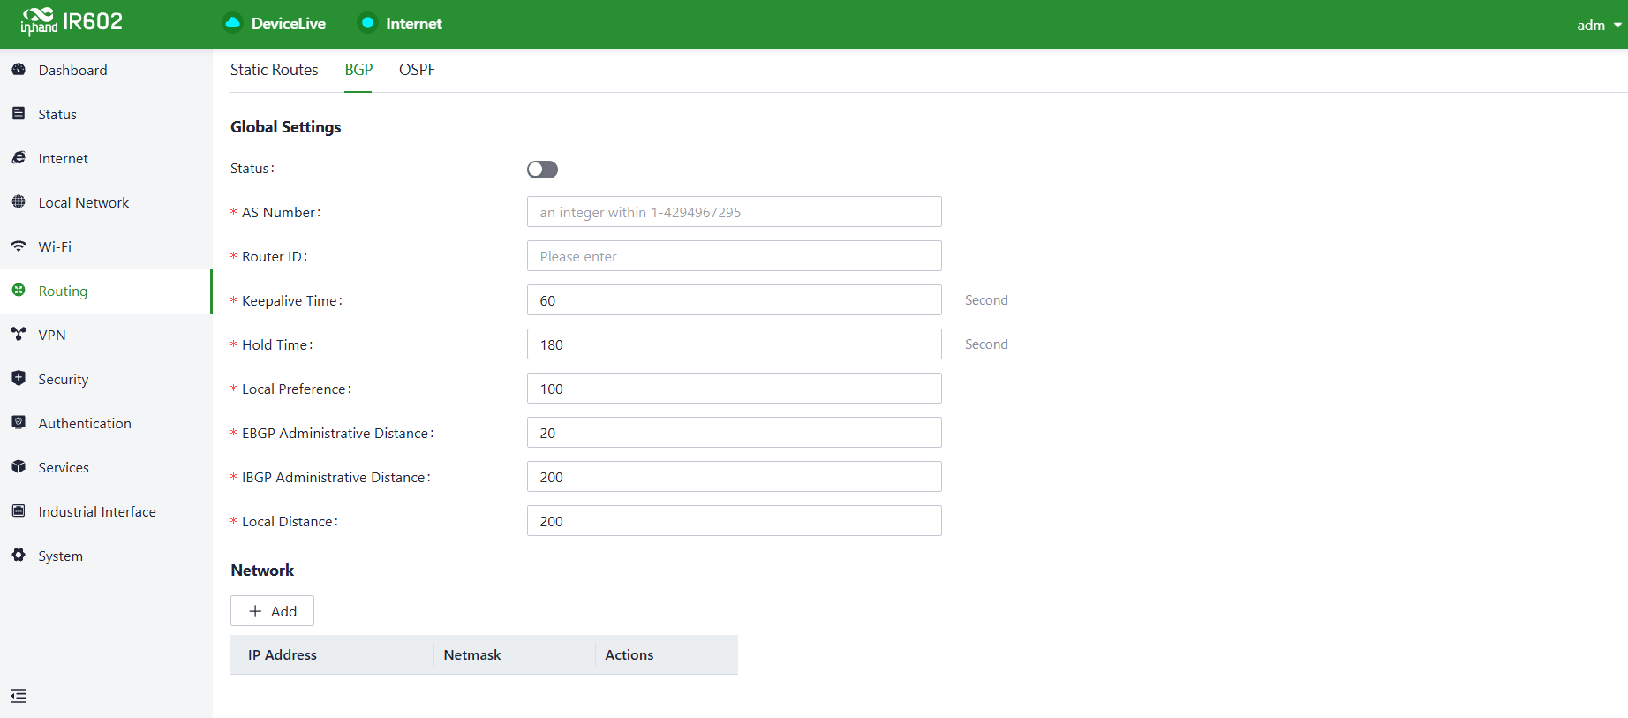Screen dimensions: 1628x718
Task: Click the Router ID input field
Action: click(734, 256)
